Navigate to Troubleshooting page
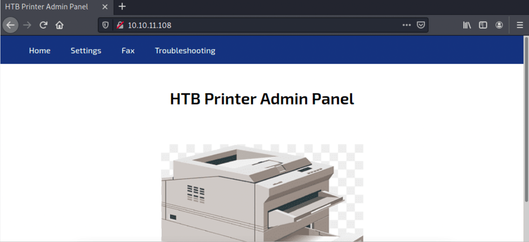The image size is (529, 242). pos(185,51)
